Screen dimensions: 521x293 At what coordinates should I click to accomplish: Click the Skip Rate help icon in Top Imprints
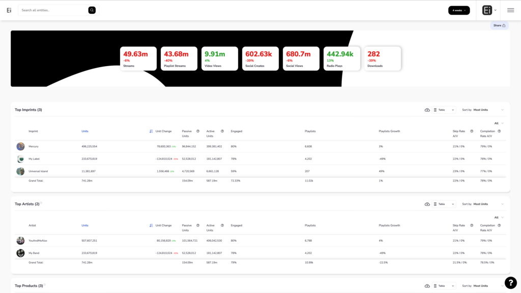[x=472, y=131]
